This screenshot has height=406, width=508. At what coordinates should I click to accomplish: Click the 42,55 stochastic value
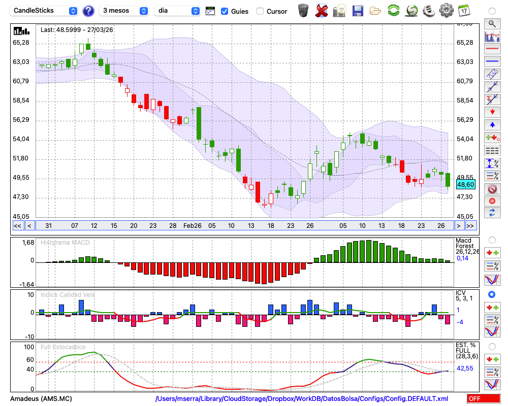[x=465, y=368]
